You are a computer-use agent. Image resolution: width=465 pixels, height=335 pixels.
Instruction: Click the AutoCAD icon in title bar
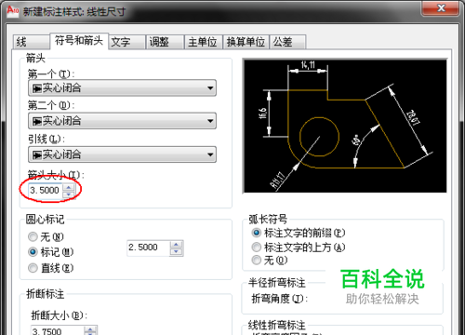[13, 11]
